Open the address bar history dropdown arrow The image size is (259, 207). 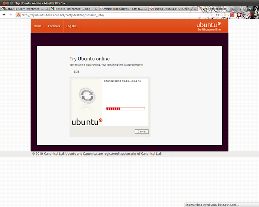coord(228,15)
